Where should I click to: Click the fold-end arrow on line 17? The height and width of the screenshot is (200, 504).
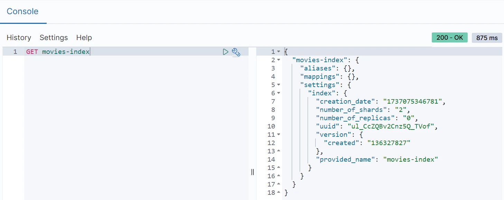coord(279,184)
